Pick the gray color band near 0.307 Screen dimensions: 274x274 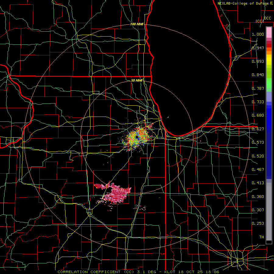pyautogui.click(x=269, y=212)
